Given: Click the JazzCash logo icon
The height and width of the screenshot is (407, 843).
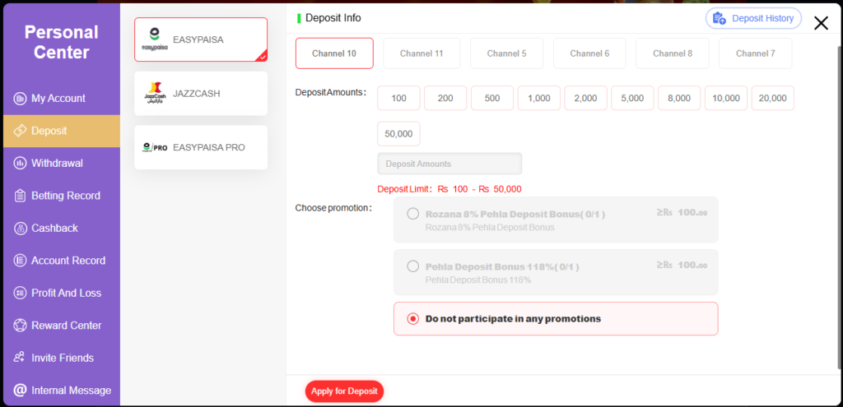Looking at the screenshot, I should coord(155,94).
